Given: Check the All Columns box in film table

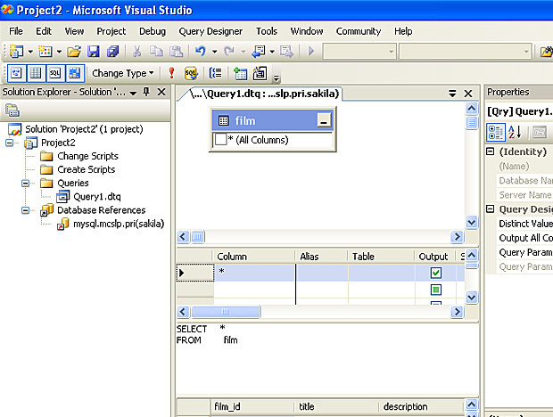Looking at the screenshot, I should tap(220, 139).
